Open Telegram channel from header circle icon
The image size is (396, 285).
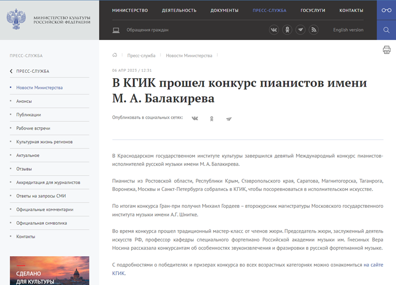[300, 30]
